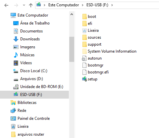Select the autorun file icon

click(84, 58)
